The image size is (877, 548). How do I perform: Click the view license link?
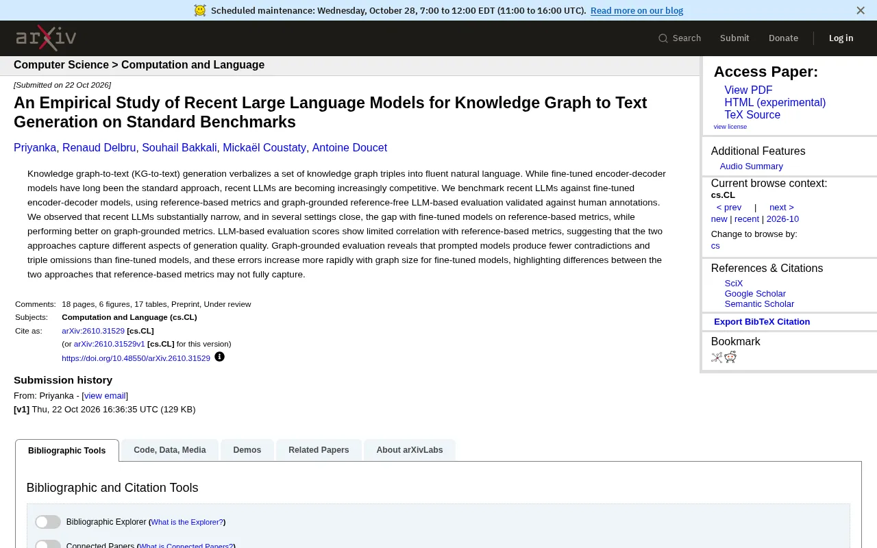(730, 127)
